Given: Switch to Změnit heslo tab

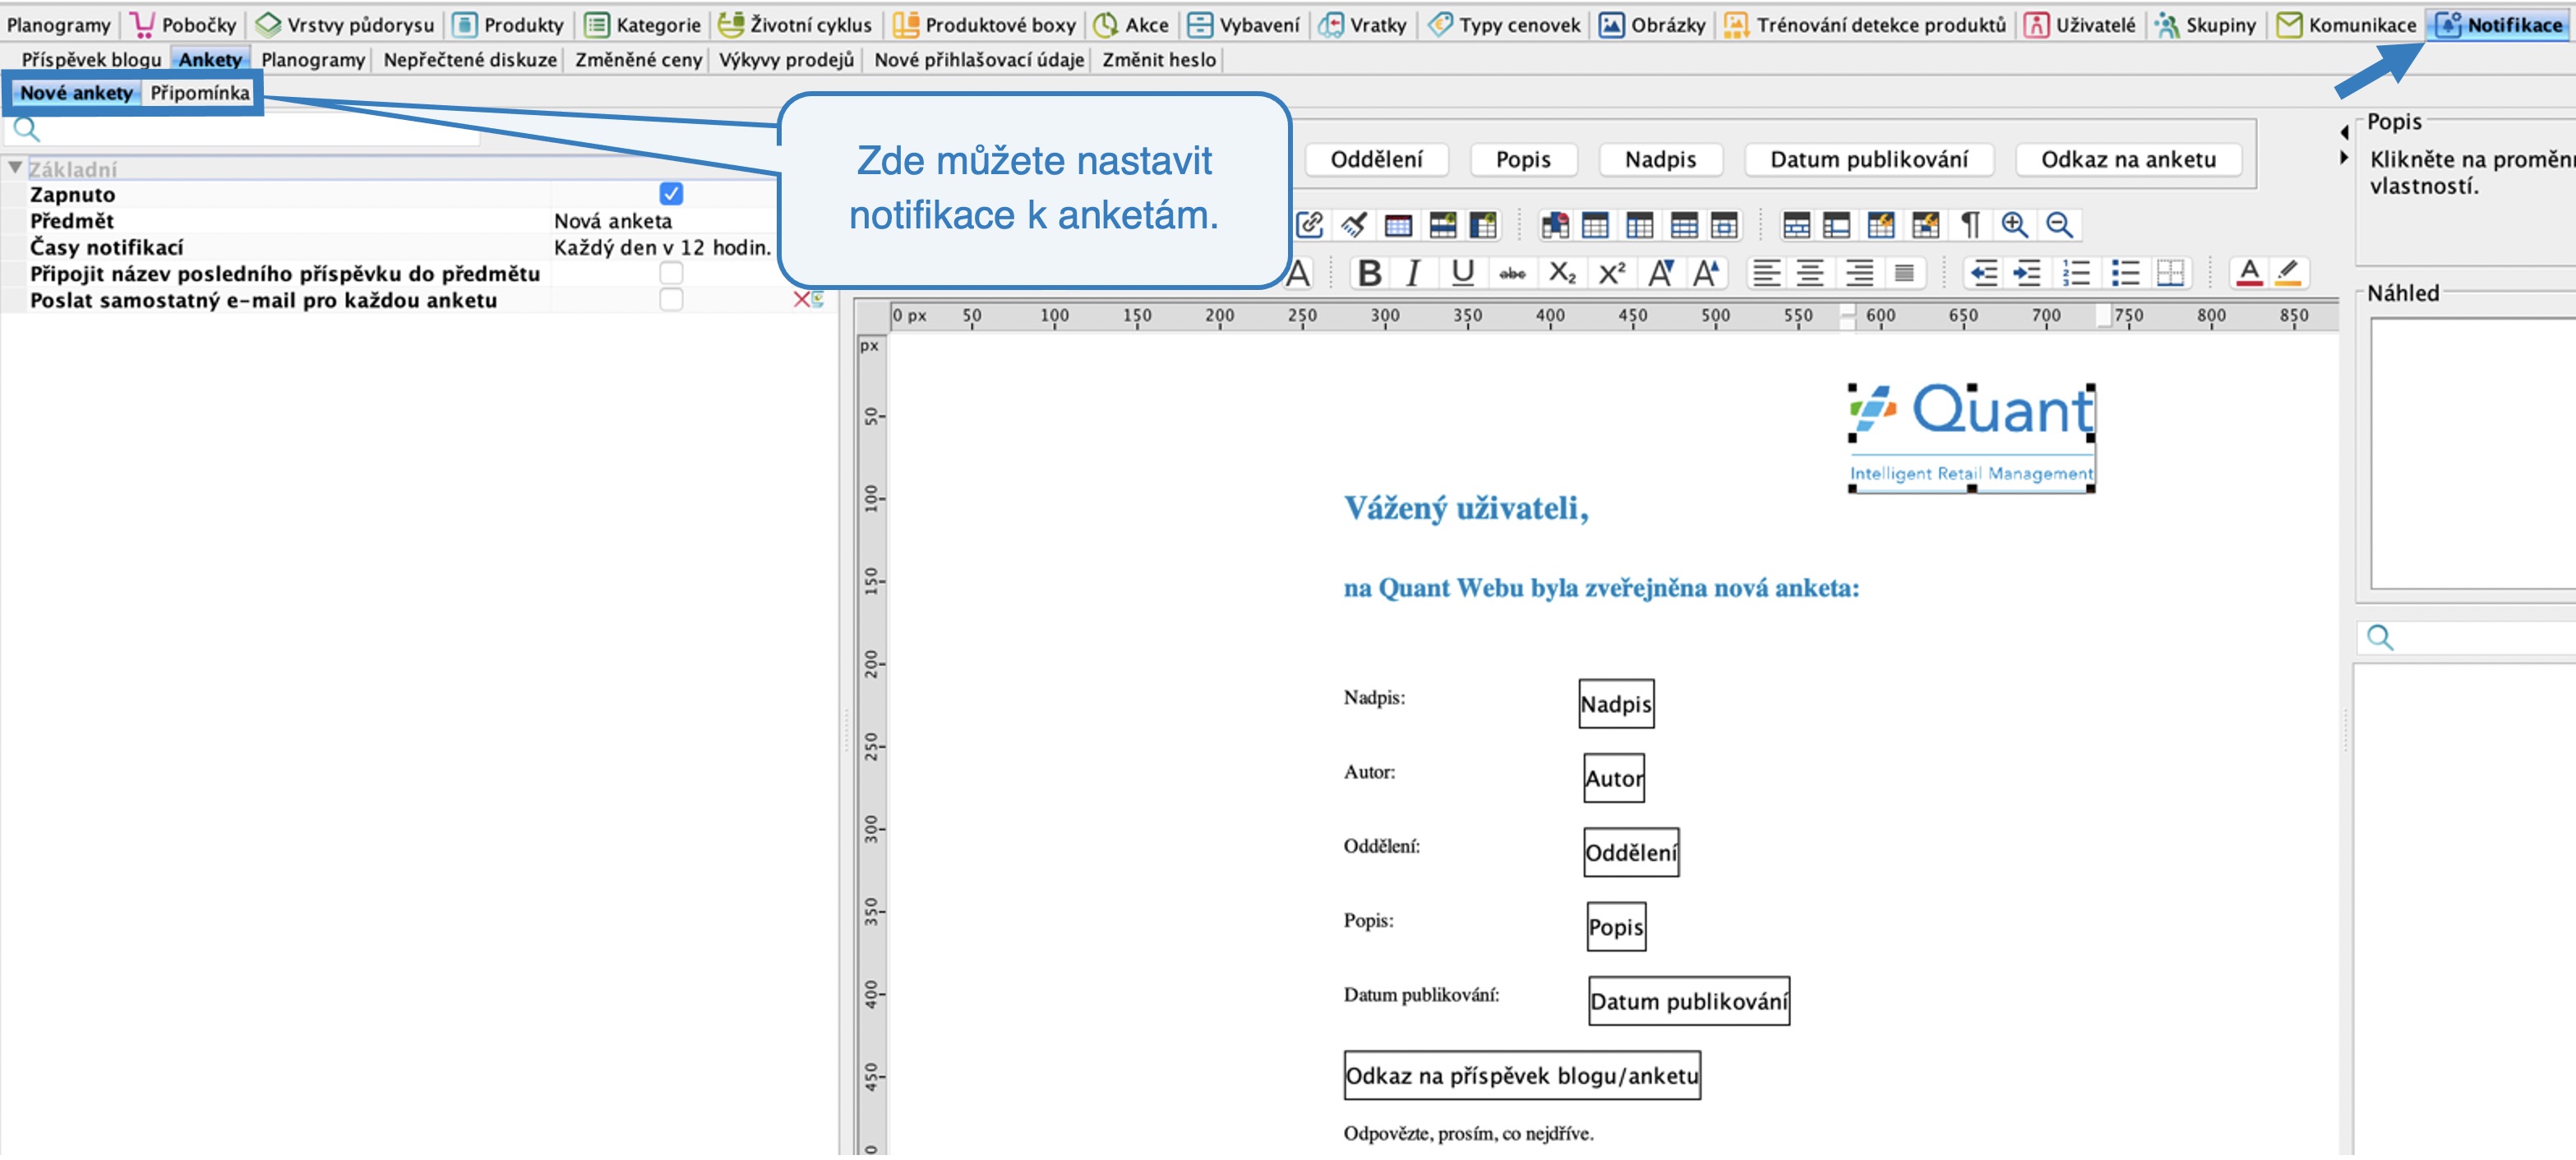Looking at the screenshot, I should 1159,60.
